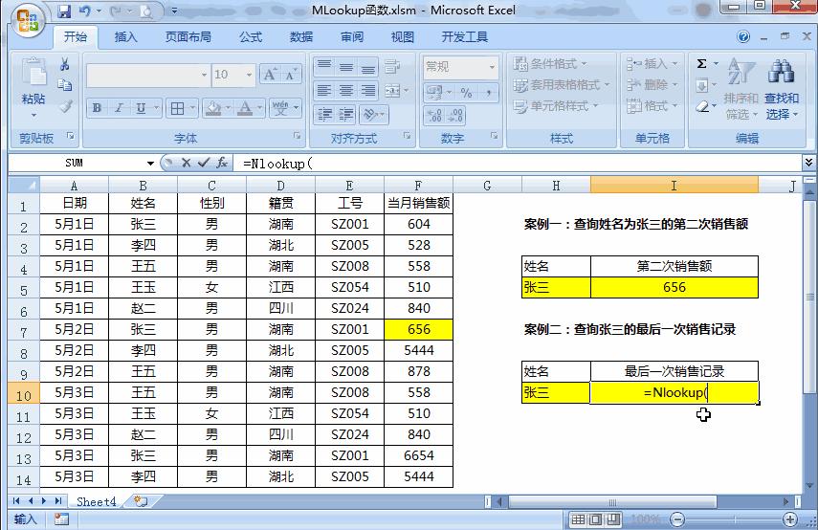Cancel formula entry with X icon
Image resolution: width=818 pixels, height=530 pixels.
coord(186,163)
